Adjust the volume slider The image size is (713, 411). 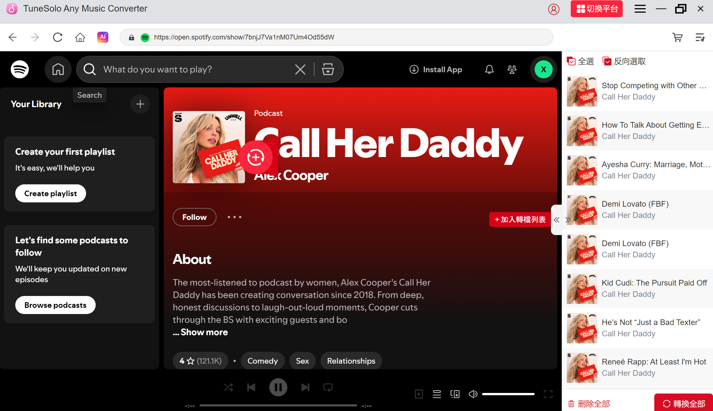point(508,394)
